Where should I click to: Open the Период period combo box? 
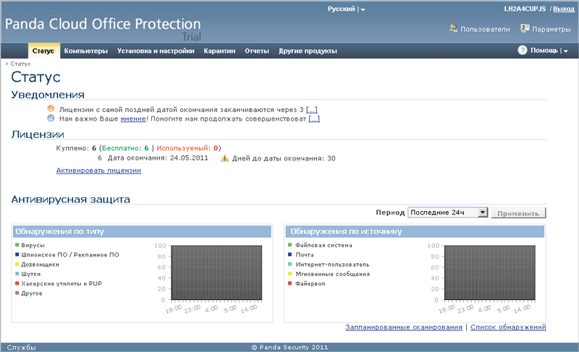coord(447,213)
